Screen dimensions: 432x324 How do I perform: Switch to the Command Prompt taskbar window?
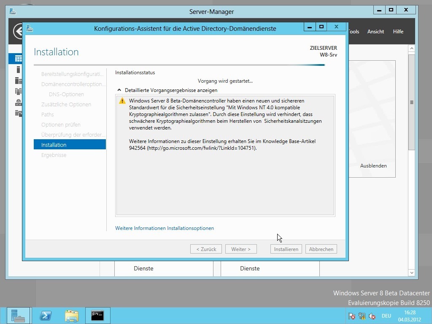point(97,316)
